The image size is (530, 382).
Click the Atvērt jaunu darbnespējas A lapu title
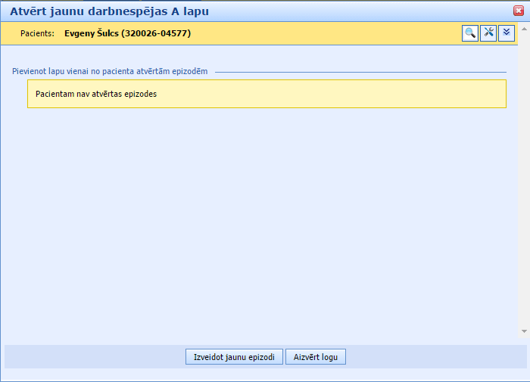tap(109, 11)
